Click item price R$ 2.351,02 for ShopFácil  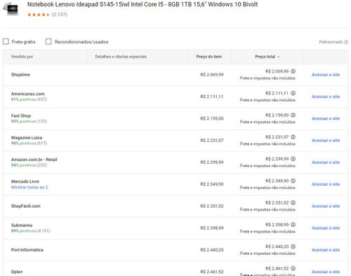pyautogui.click(x=212, y=206)
